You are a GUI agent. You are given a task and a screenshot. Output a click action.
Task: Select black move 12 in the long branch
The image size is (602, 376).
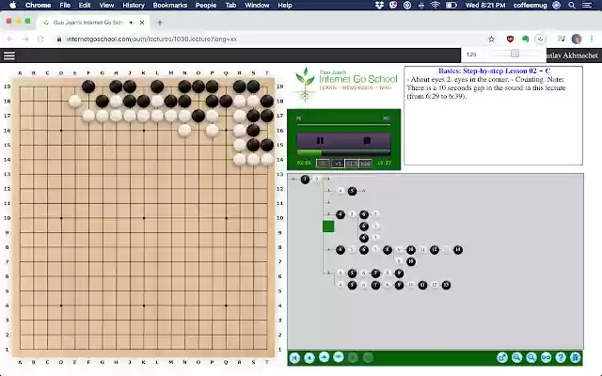click(435, 250)
